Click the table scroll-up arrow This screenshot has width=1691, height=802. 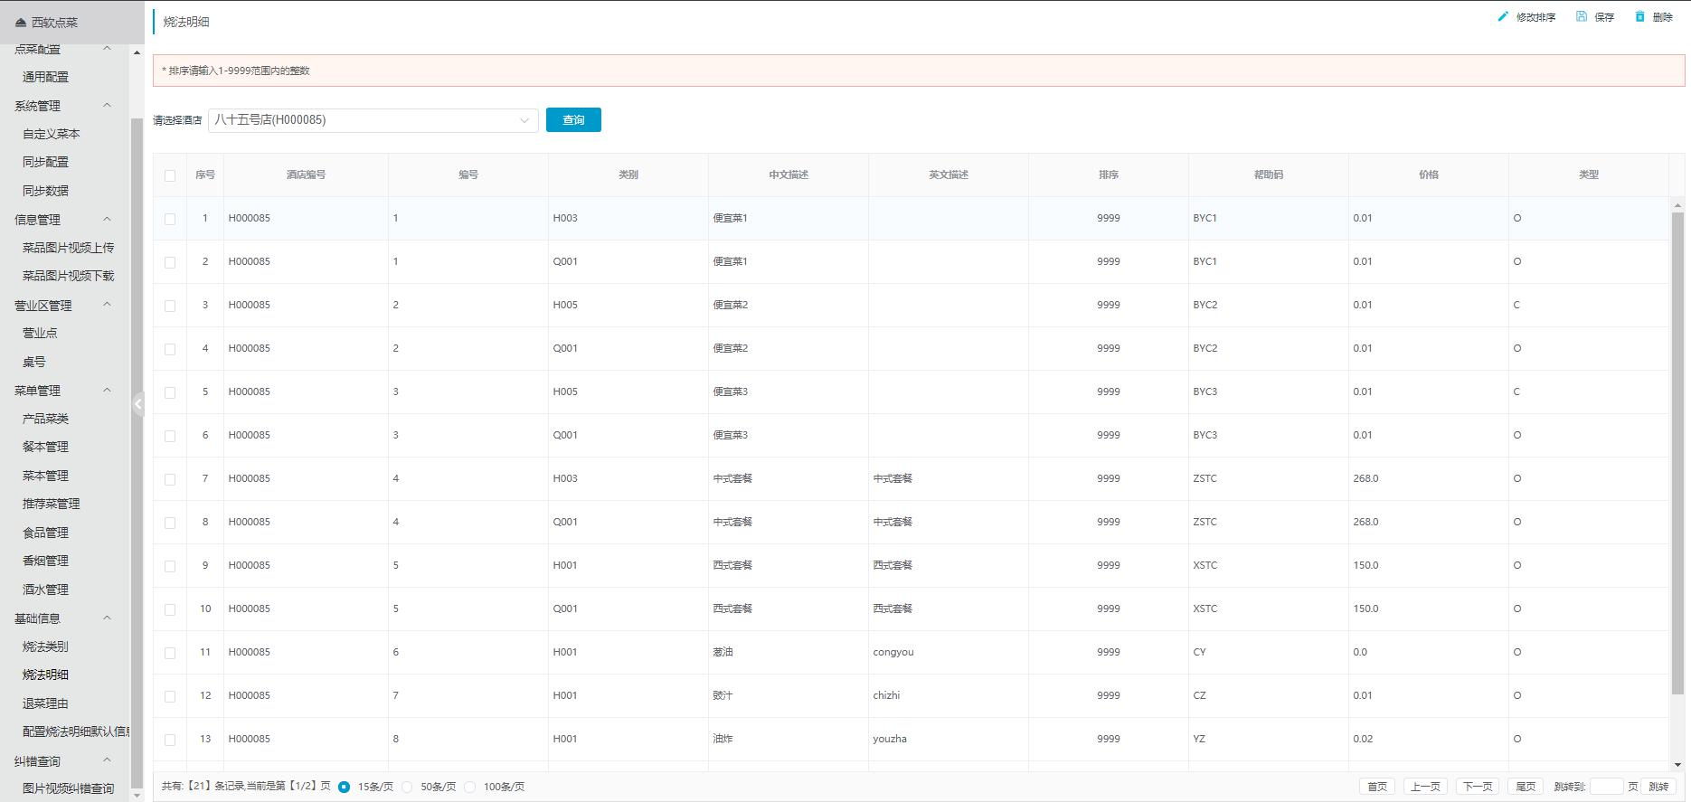click(x=1677, y=205)
